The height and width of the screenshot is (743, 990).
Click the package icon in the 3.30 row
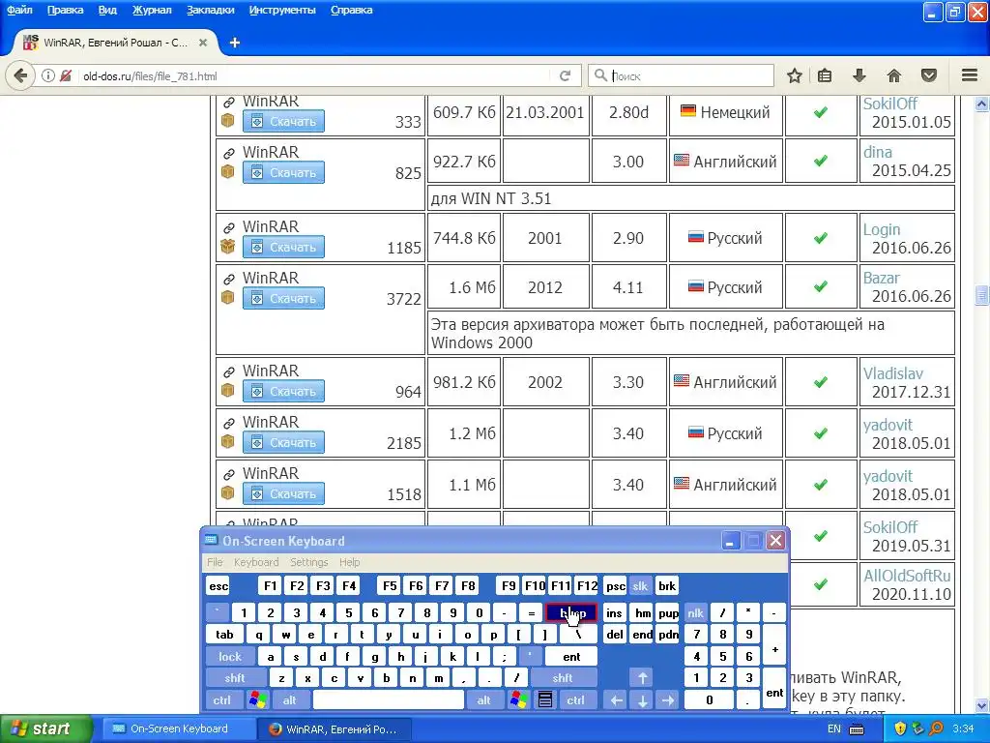pyautogui.click(x=228, y=391)
